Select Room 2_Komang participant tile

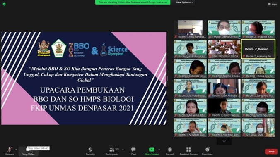tap(258, 49)
